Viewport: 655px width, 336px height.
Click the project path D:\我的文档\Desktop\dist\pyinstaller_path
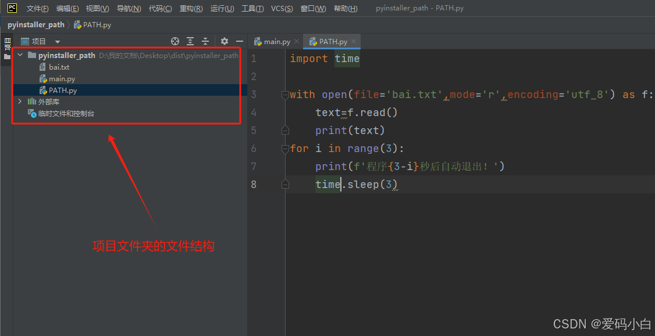point(169,56)
